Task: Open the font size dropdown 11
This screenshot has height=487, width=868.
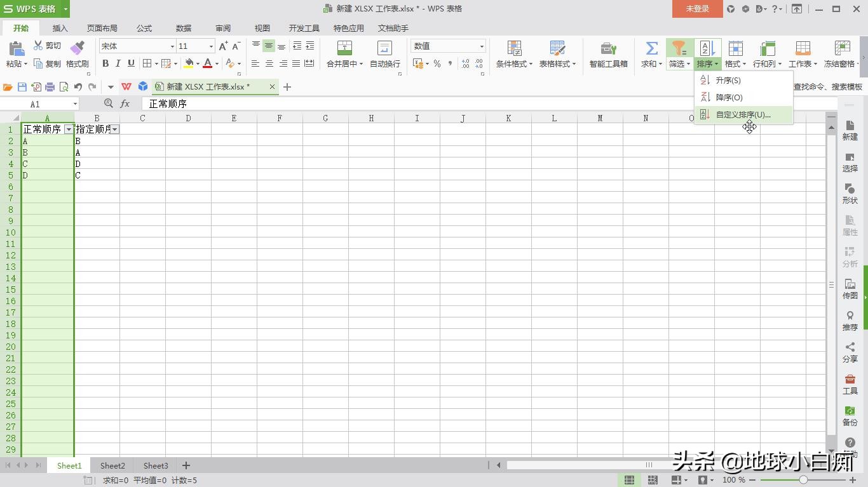Action: [x=212, y=46]
